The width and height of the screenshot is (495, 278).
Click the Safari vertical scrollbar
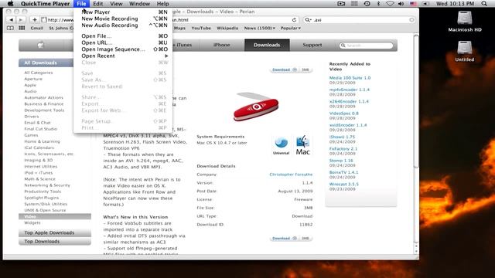point(416,101)
